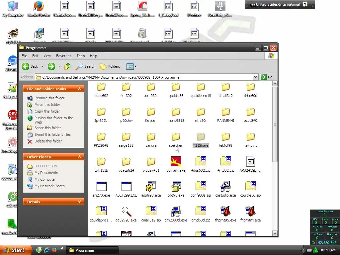Show hidden tray icons arrow
340x255 pixels.
tap(303, 250)
